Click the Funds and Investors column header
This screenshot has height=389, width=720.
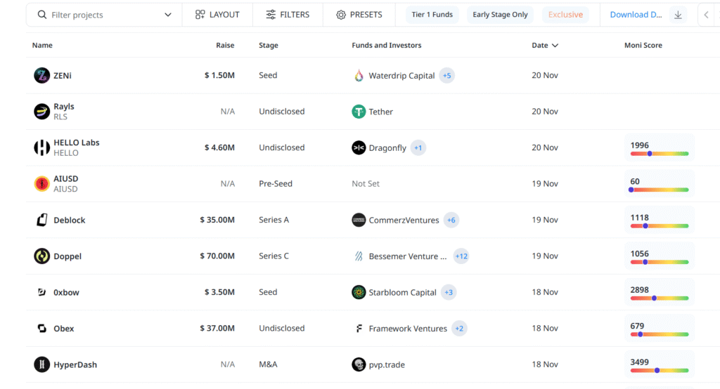[x=387, y=46]
